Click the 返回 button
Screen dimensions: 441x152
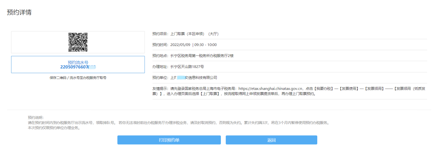pyautogui.click(x=272, y=140)
